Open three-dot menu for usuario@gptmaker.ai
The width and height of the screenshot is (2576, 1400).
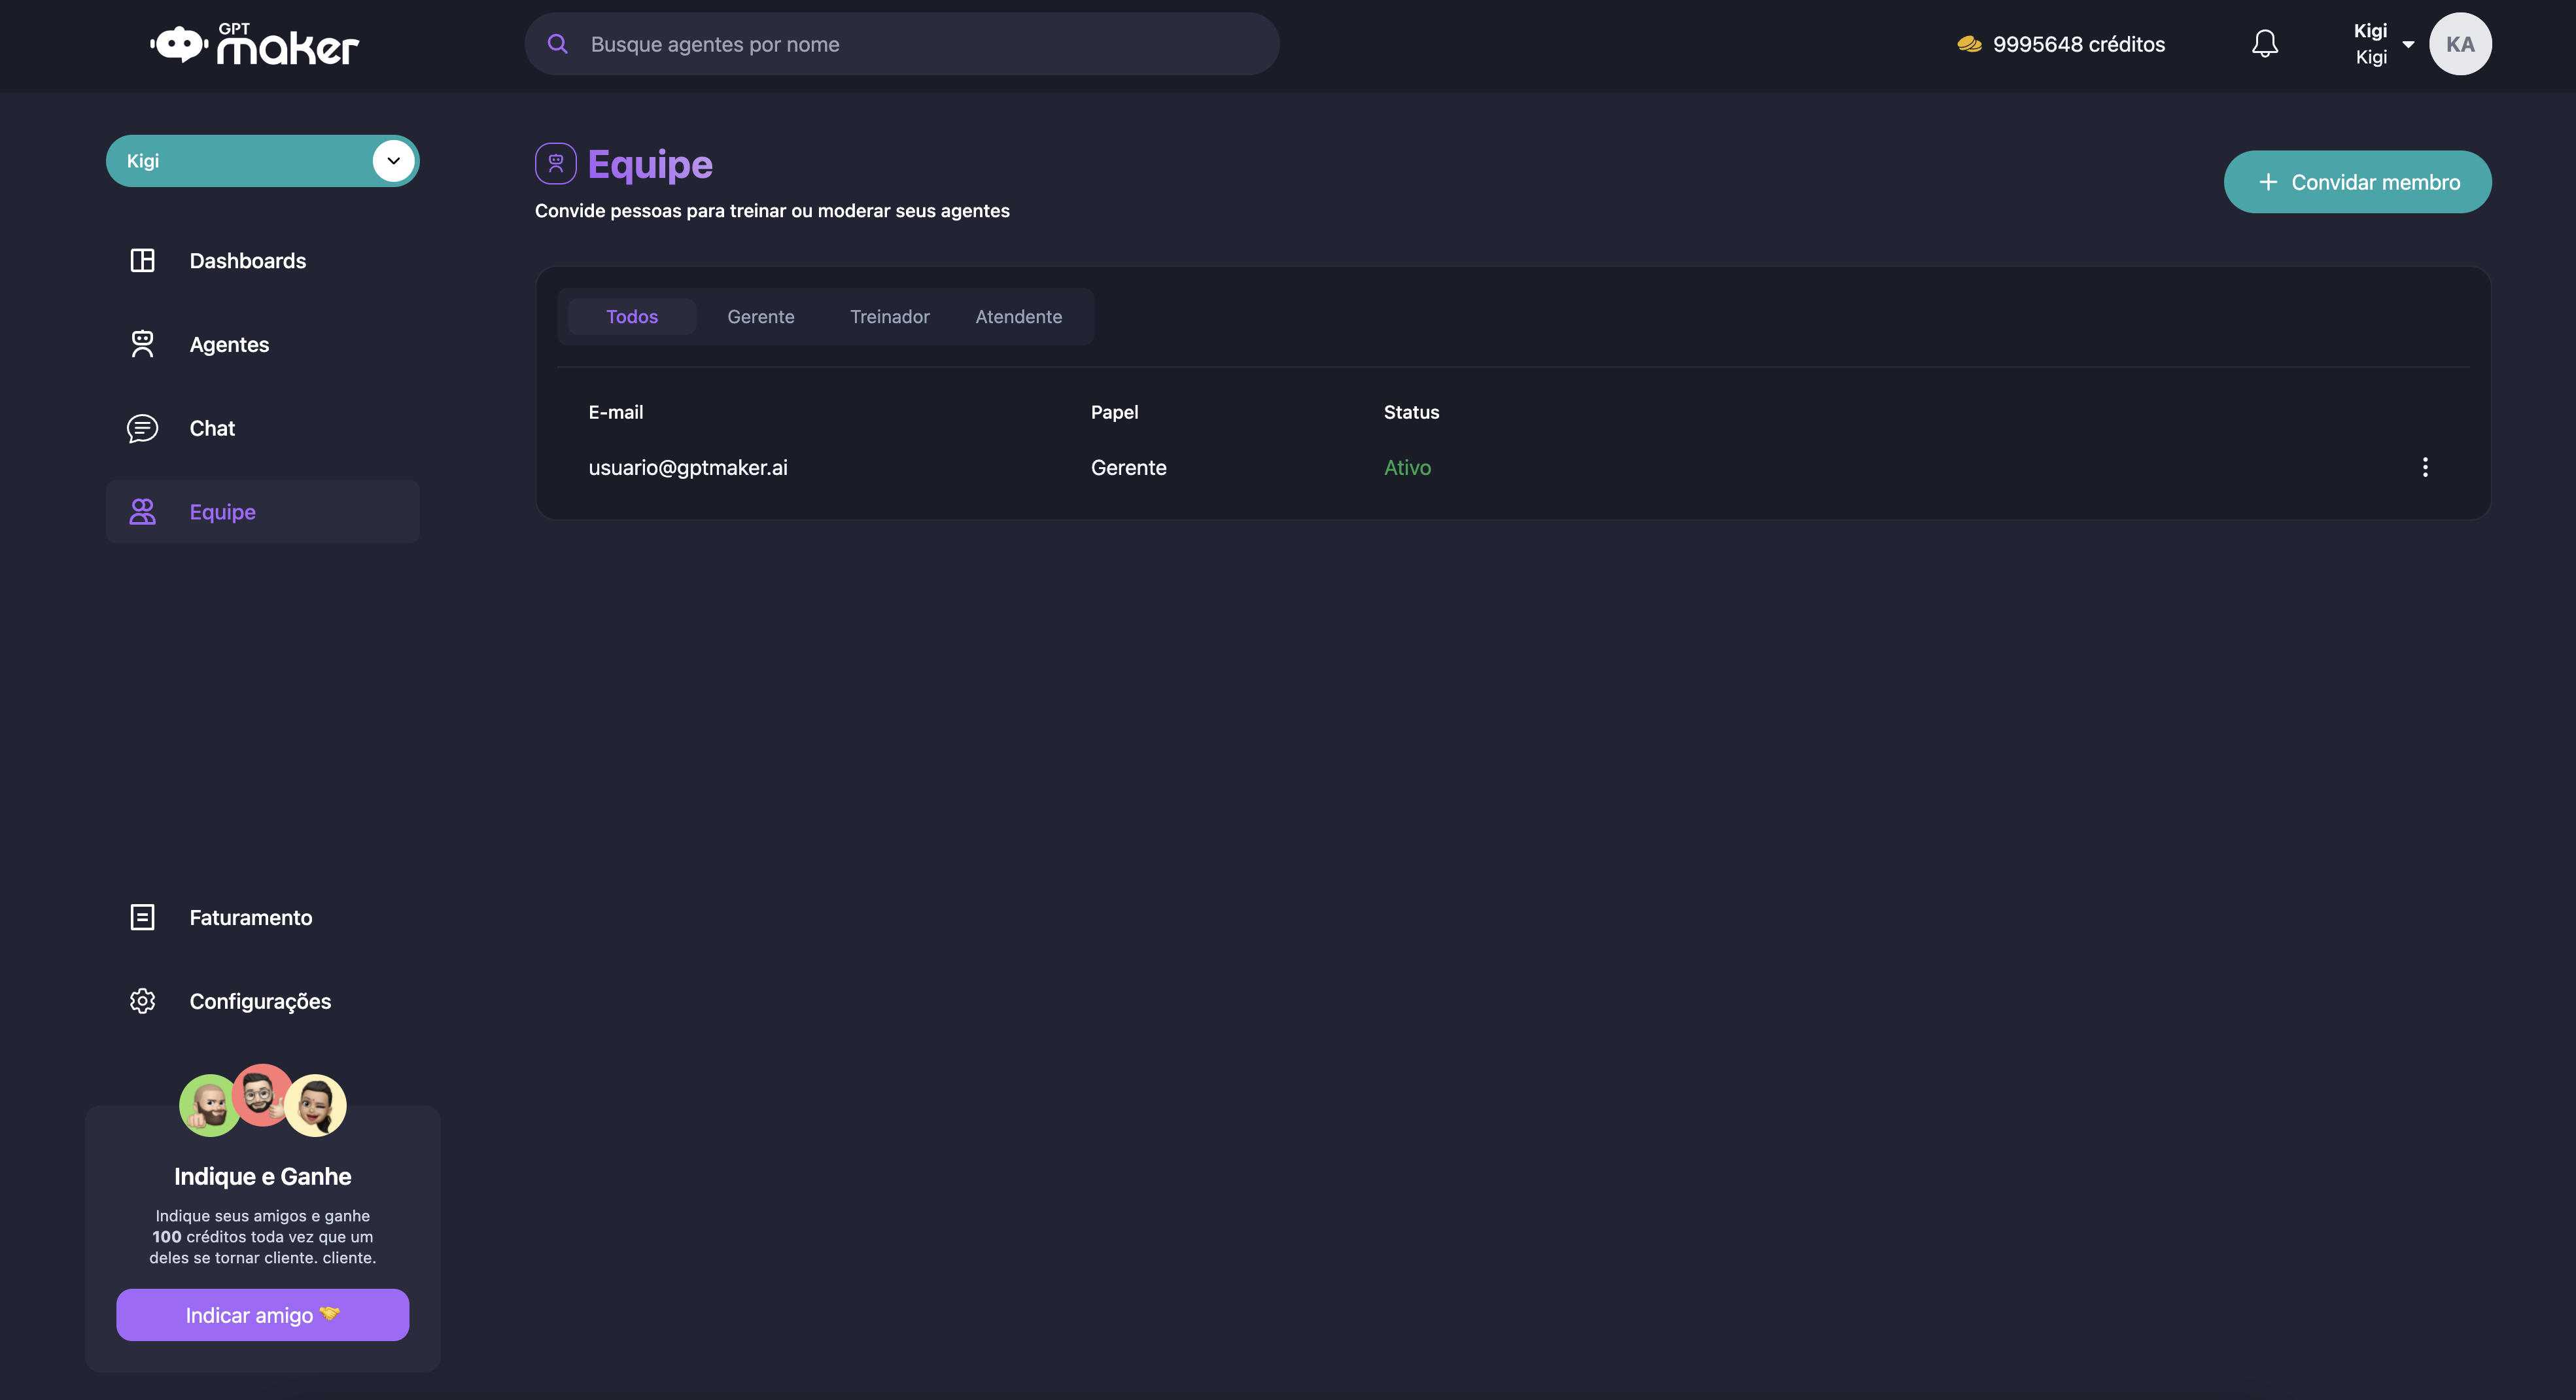[2424, 467]
